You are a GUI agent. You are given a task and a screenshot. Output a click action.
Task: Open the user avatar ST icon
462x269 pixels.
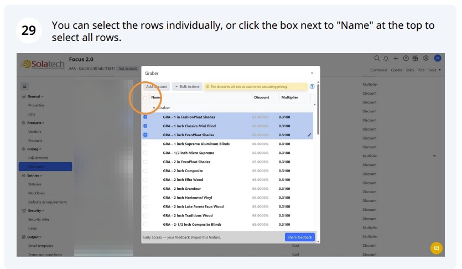(438, 58)
